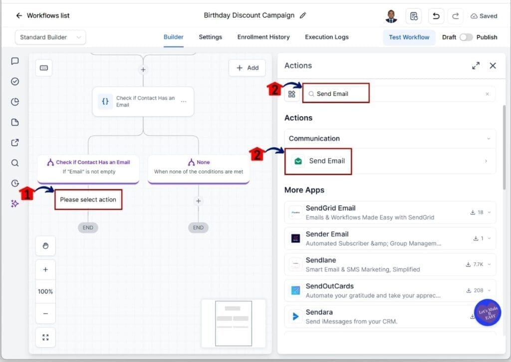511x362 pixels.
Task: Select the hand pan tool on canvas
Action: tap(45, 246)
